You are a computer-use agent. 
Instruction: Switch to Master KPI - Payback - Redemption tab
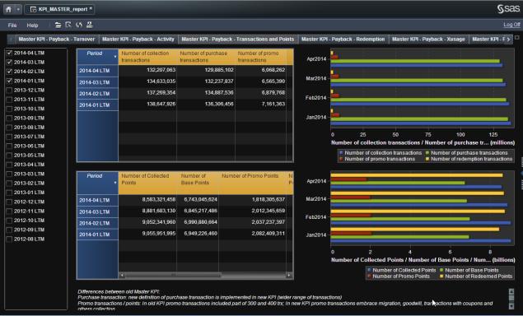(x=343, y=39)
